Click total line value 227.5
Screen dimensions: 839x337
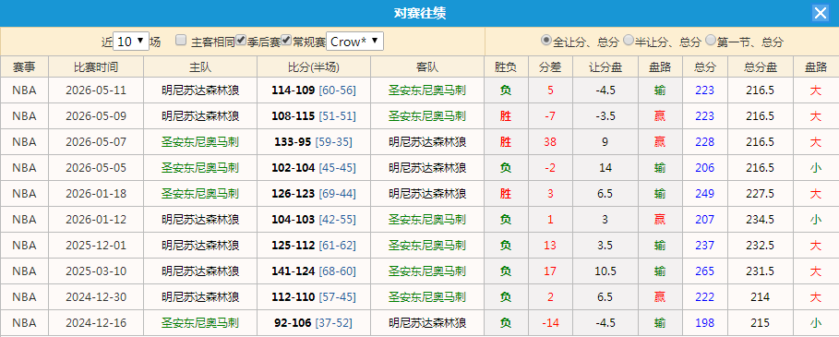pos(761,194)
